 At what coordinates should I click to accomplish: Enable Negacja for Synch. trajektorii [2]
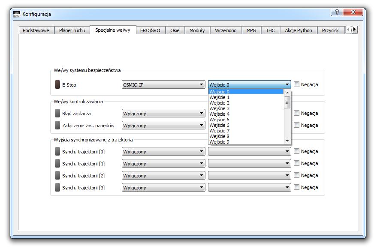[296, 175]
